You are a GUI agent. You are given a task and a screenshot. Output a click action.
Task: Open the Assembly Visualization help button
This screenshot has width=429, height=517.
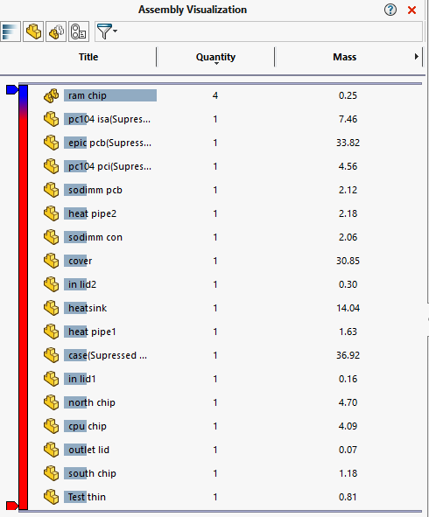390,10
